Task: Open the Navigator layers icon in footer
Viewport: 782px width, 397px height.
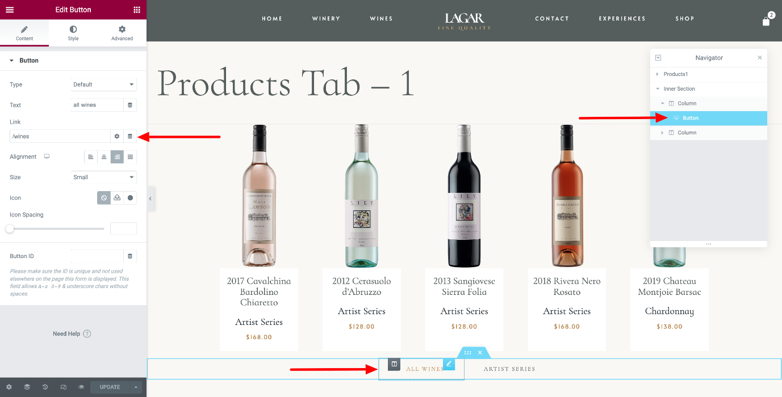Action: (27, 387)
